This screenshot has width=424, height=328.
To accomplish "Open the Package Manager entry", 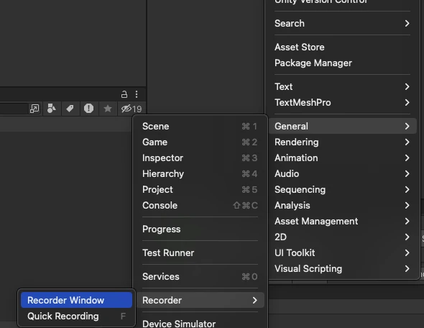I will tap(342, 63).
